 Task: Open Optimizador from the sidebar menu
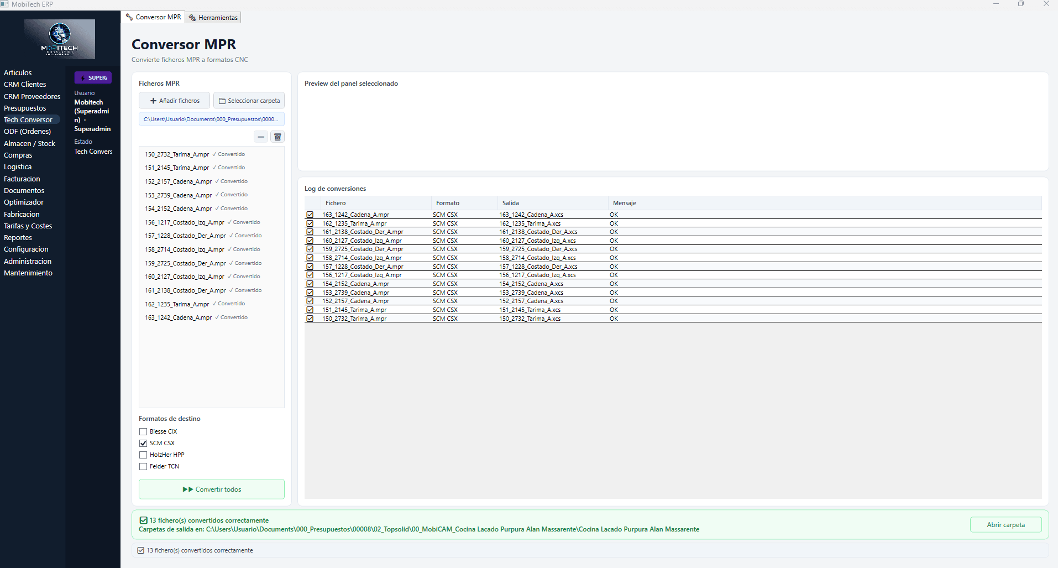coord(24,202)
